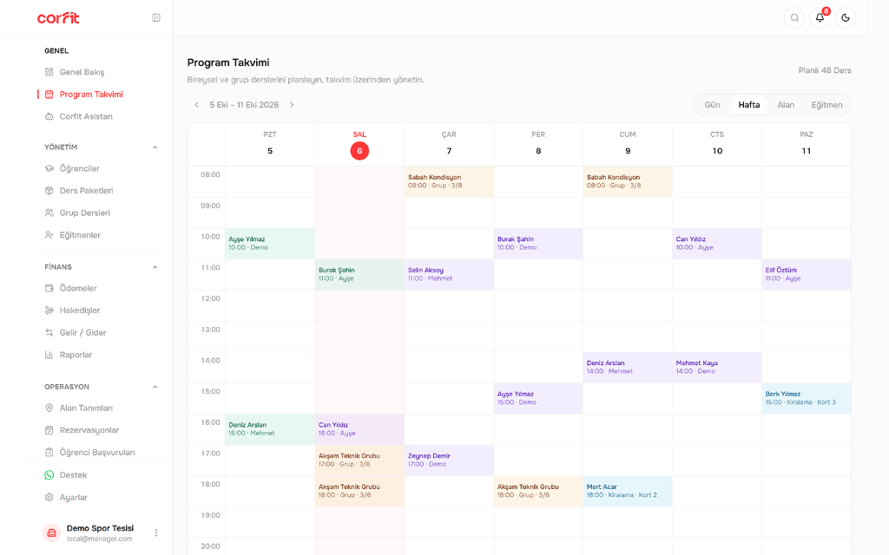Open Akşam Teknik Grubu Thursday 18:00 class
The width and height of the screenshot is (889, 555).
[538, 491]
